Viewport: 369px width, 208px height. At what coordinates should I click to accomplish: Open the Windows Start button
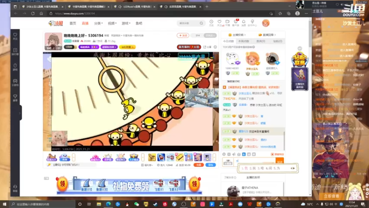tap(5, 204)
